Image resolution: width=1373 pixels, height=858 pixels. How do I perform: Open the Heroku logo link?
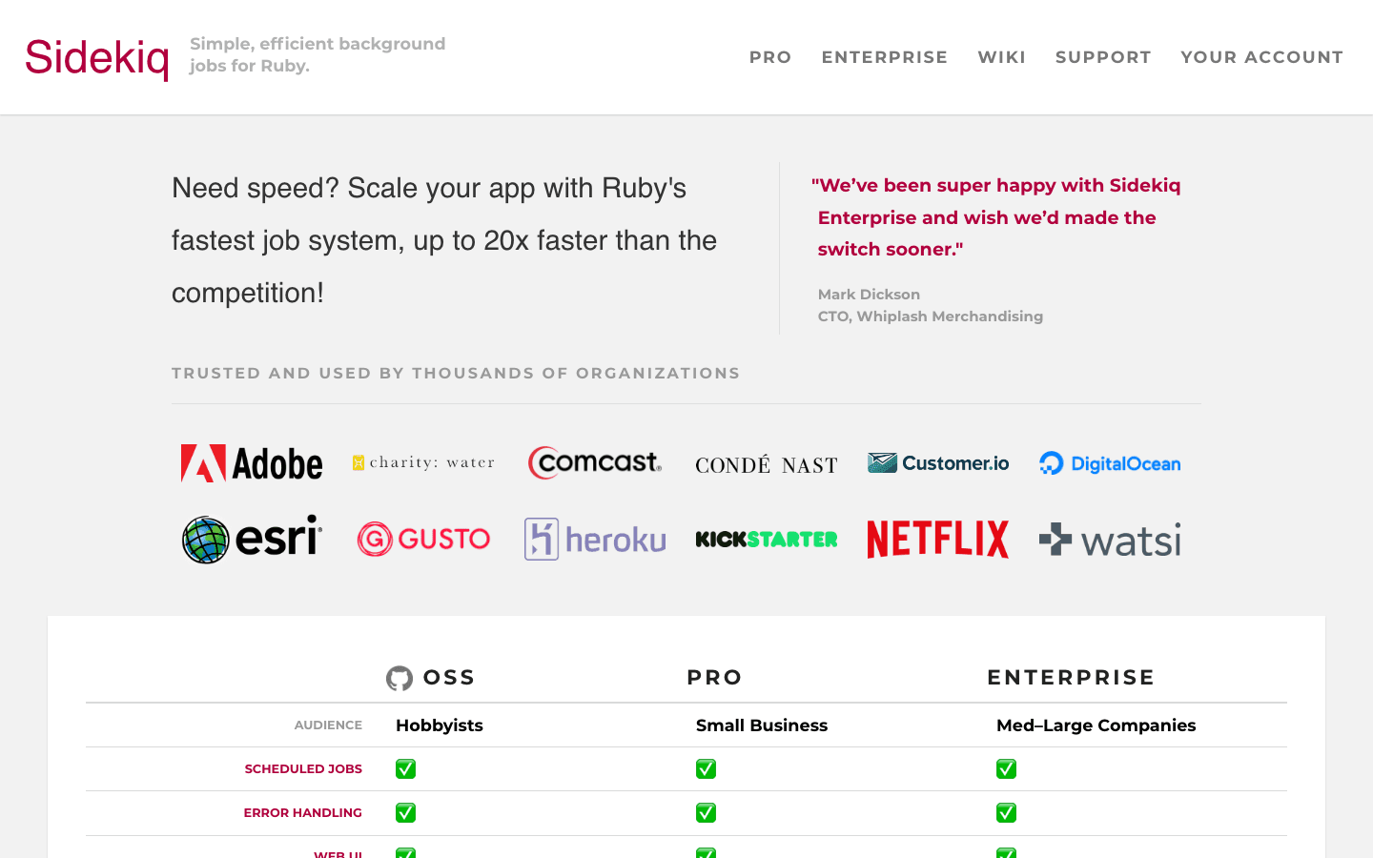[595, 540]
